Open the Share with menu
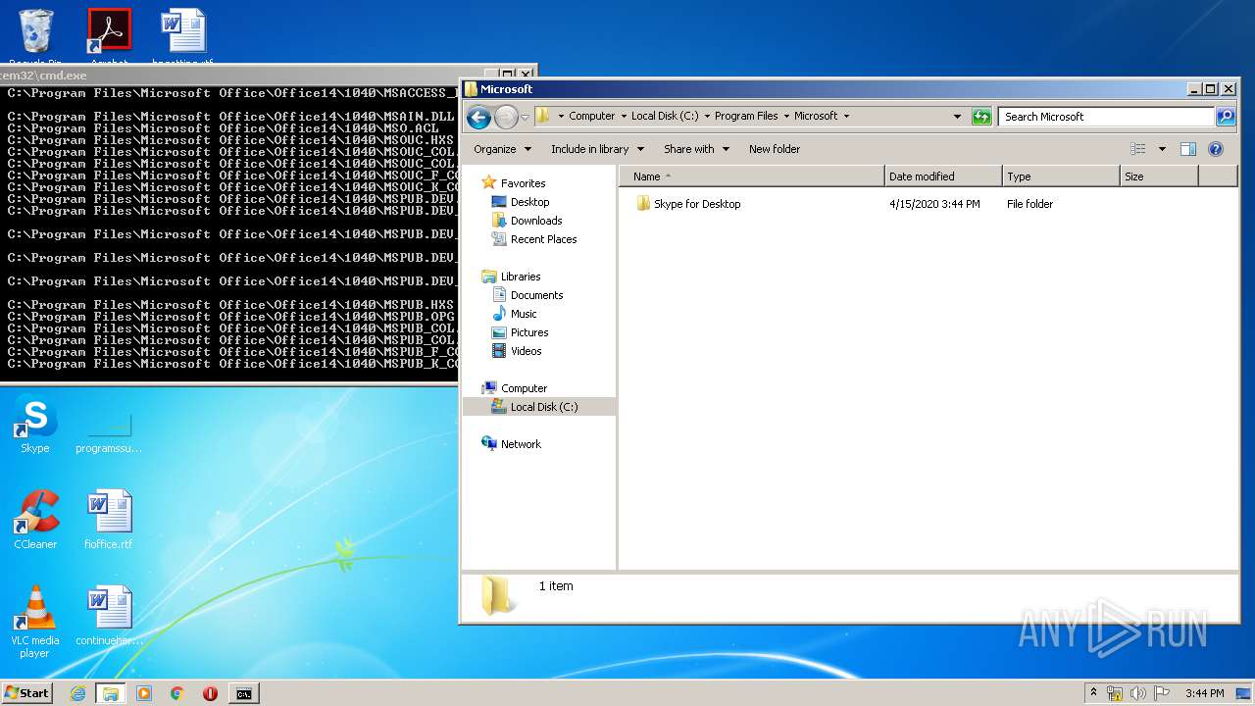The height and width of the screenshot is (706, 1255). pyautogui.click(x=696, y=149)
